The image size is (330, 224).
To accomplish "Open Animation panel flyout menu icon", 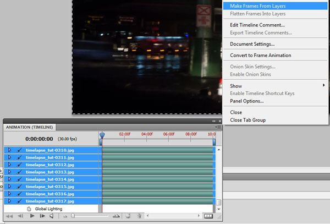I will (x=218, y=127).
